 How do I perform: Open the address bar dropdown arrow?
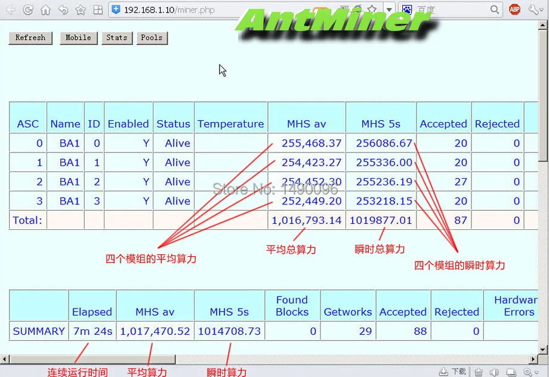pyautogui.click(x=389, y=10)
